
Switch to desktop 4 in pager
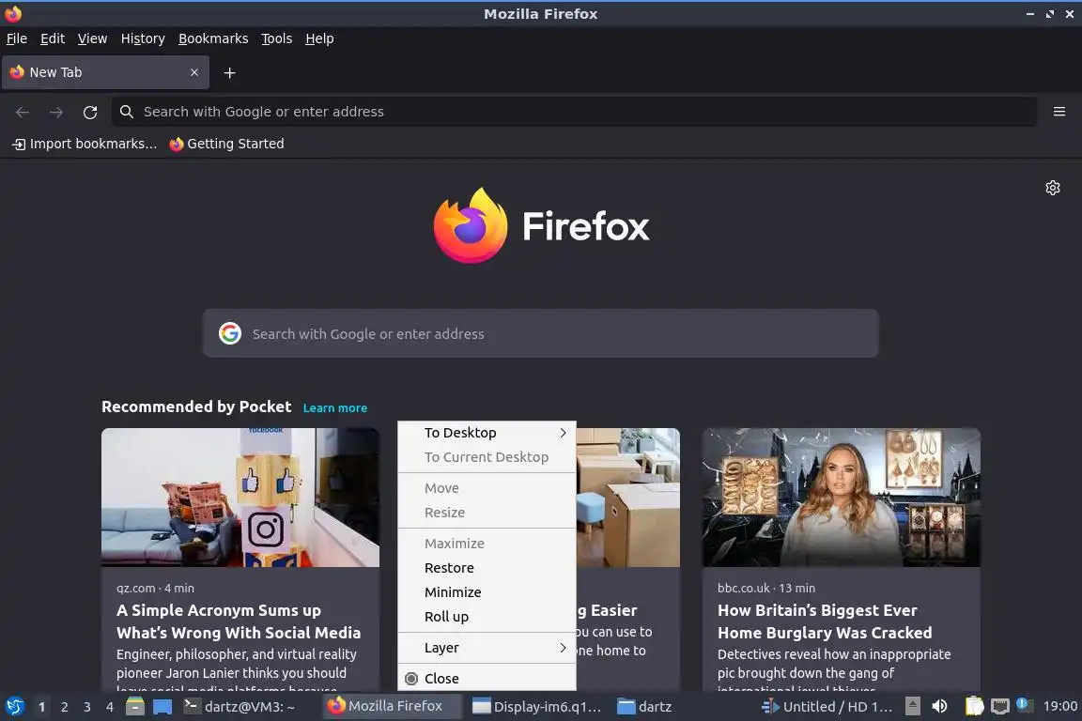110,707
